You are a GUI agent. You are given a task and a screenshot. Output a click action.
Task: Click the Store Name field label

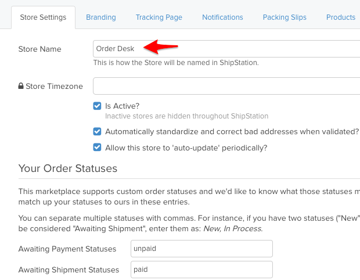click(x=40, y=49)
